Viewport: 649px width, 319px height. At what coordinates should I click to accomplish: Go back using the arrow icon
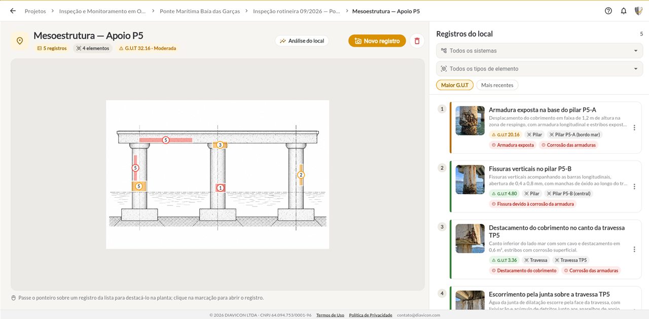13,11
